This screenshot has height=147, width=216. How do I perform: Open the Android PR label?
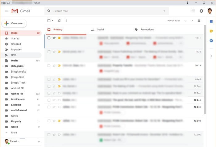21,88
